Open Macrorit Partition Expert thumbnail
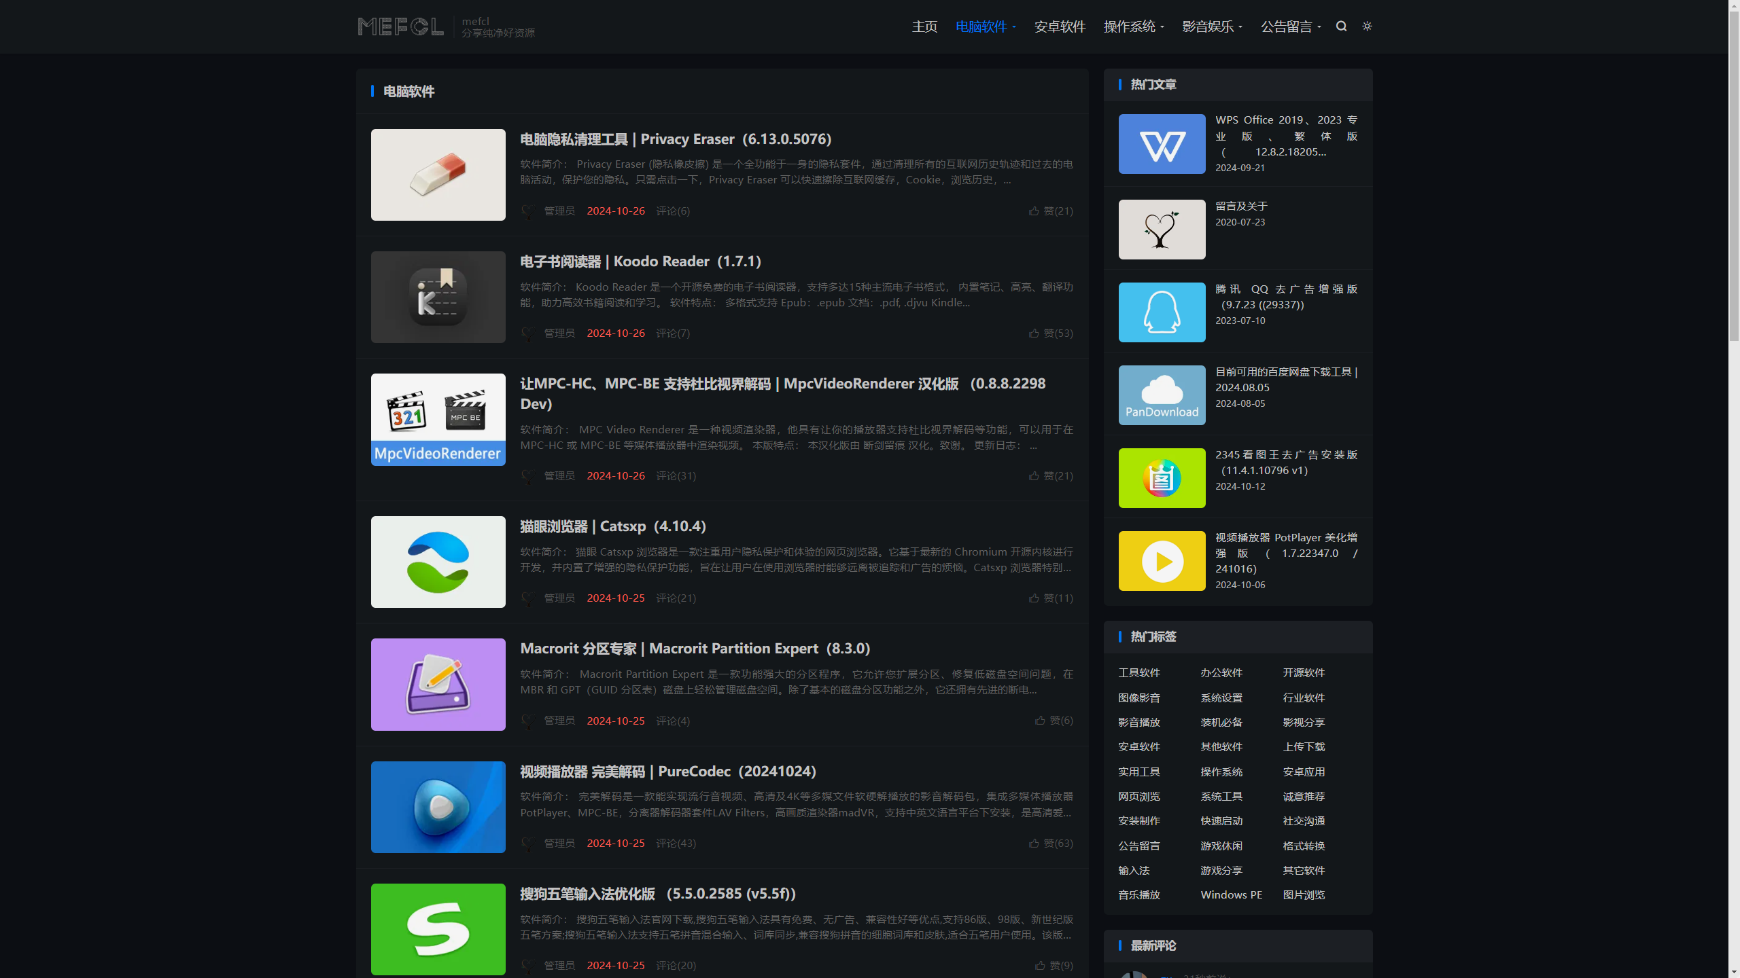This screenshot has width=1740, height=978. coord(438,685)
